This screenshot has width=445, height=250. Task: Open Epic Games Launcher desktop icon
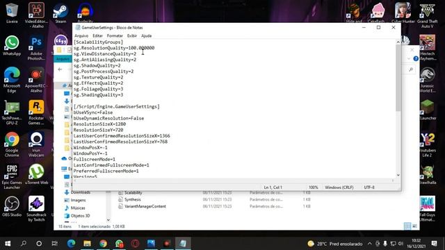pos(12,177)
